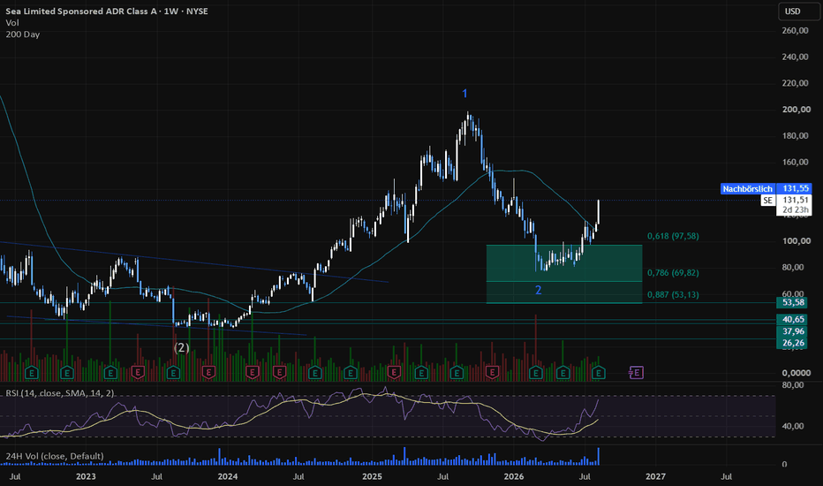Open the Sea Limited Sponsored ADR symbol title
823x486 pixels.
tap(107, 11)
